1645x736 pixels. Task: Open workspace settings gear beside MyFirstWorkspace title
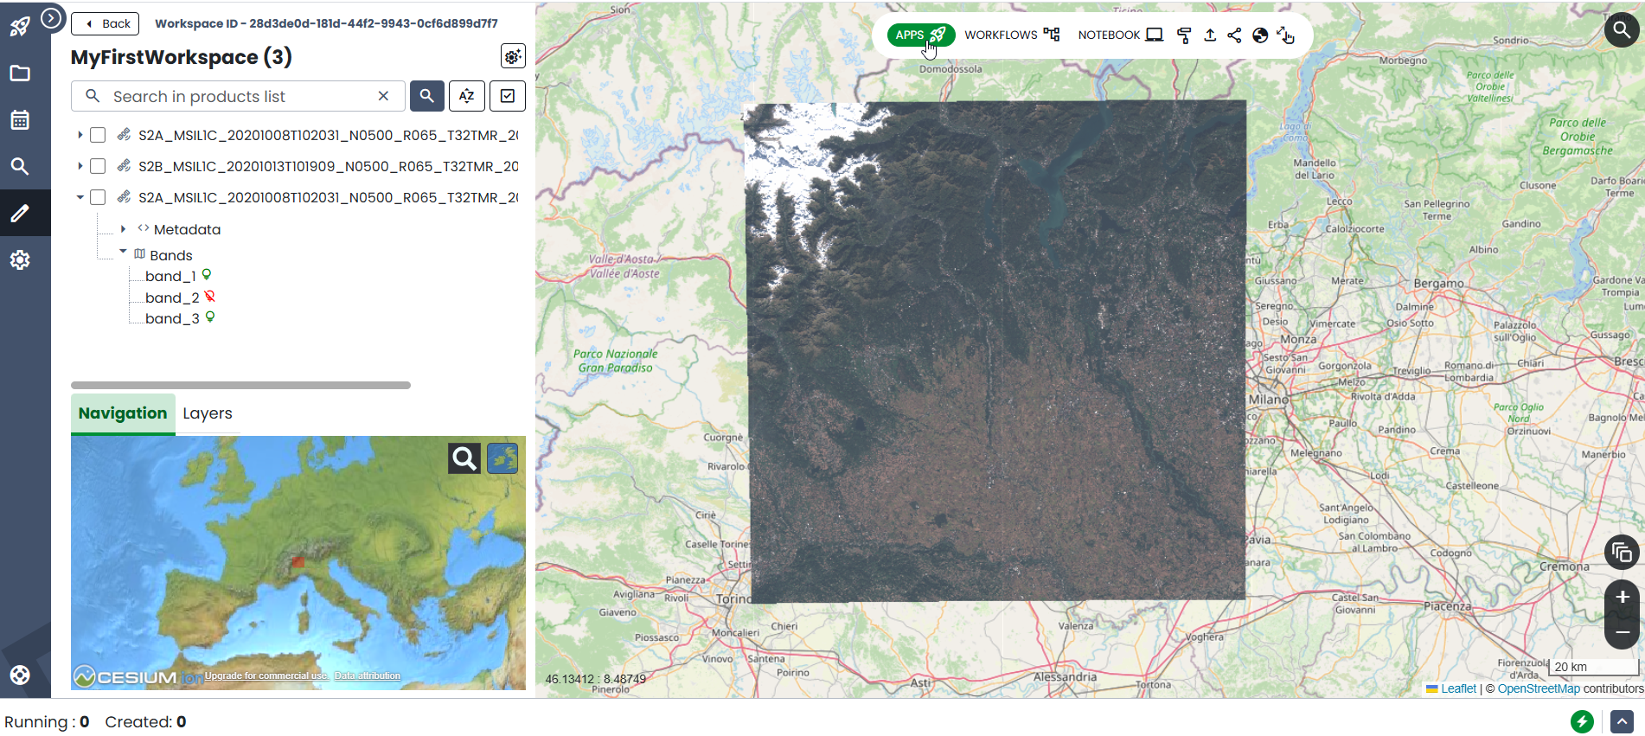click(x=513, y=56)
